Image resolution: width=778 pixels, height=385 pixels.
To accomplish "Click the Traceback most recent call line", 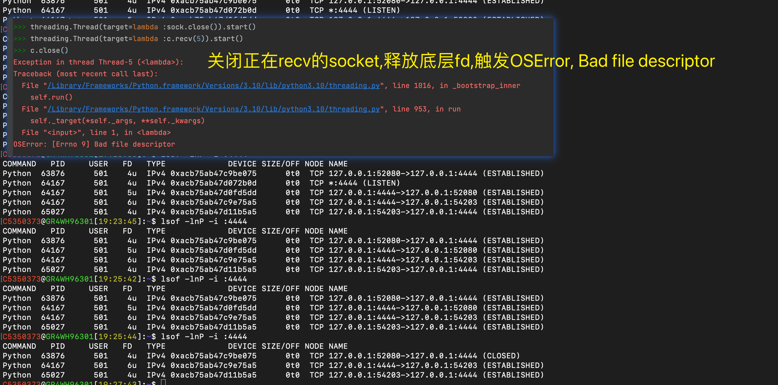I will coord(85,74).
